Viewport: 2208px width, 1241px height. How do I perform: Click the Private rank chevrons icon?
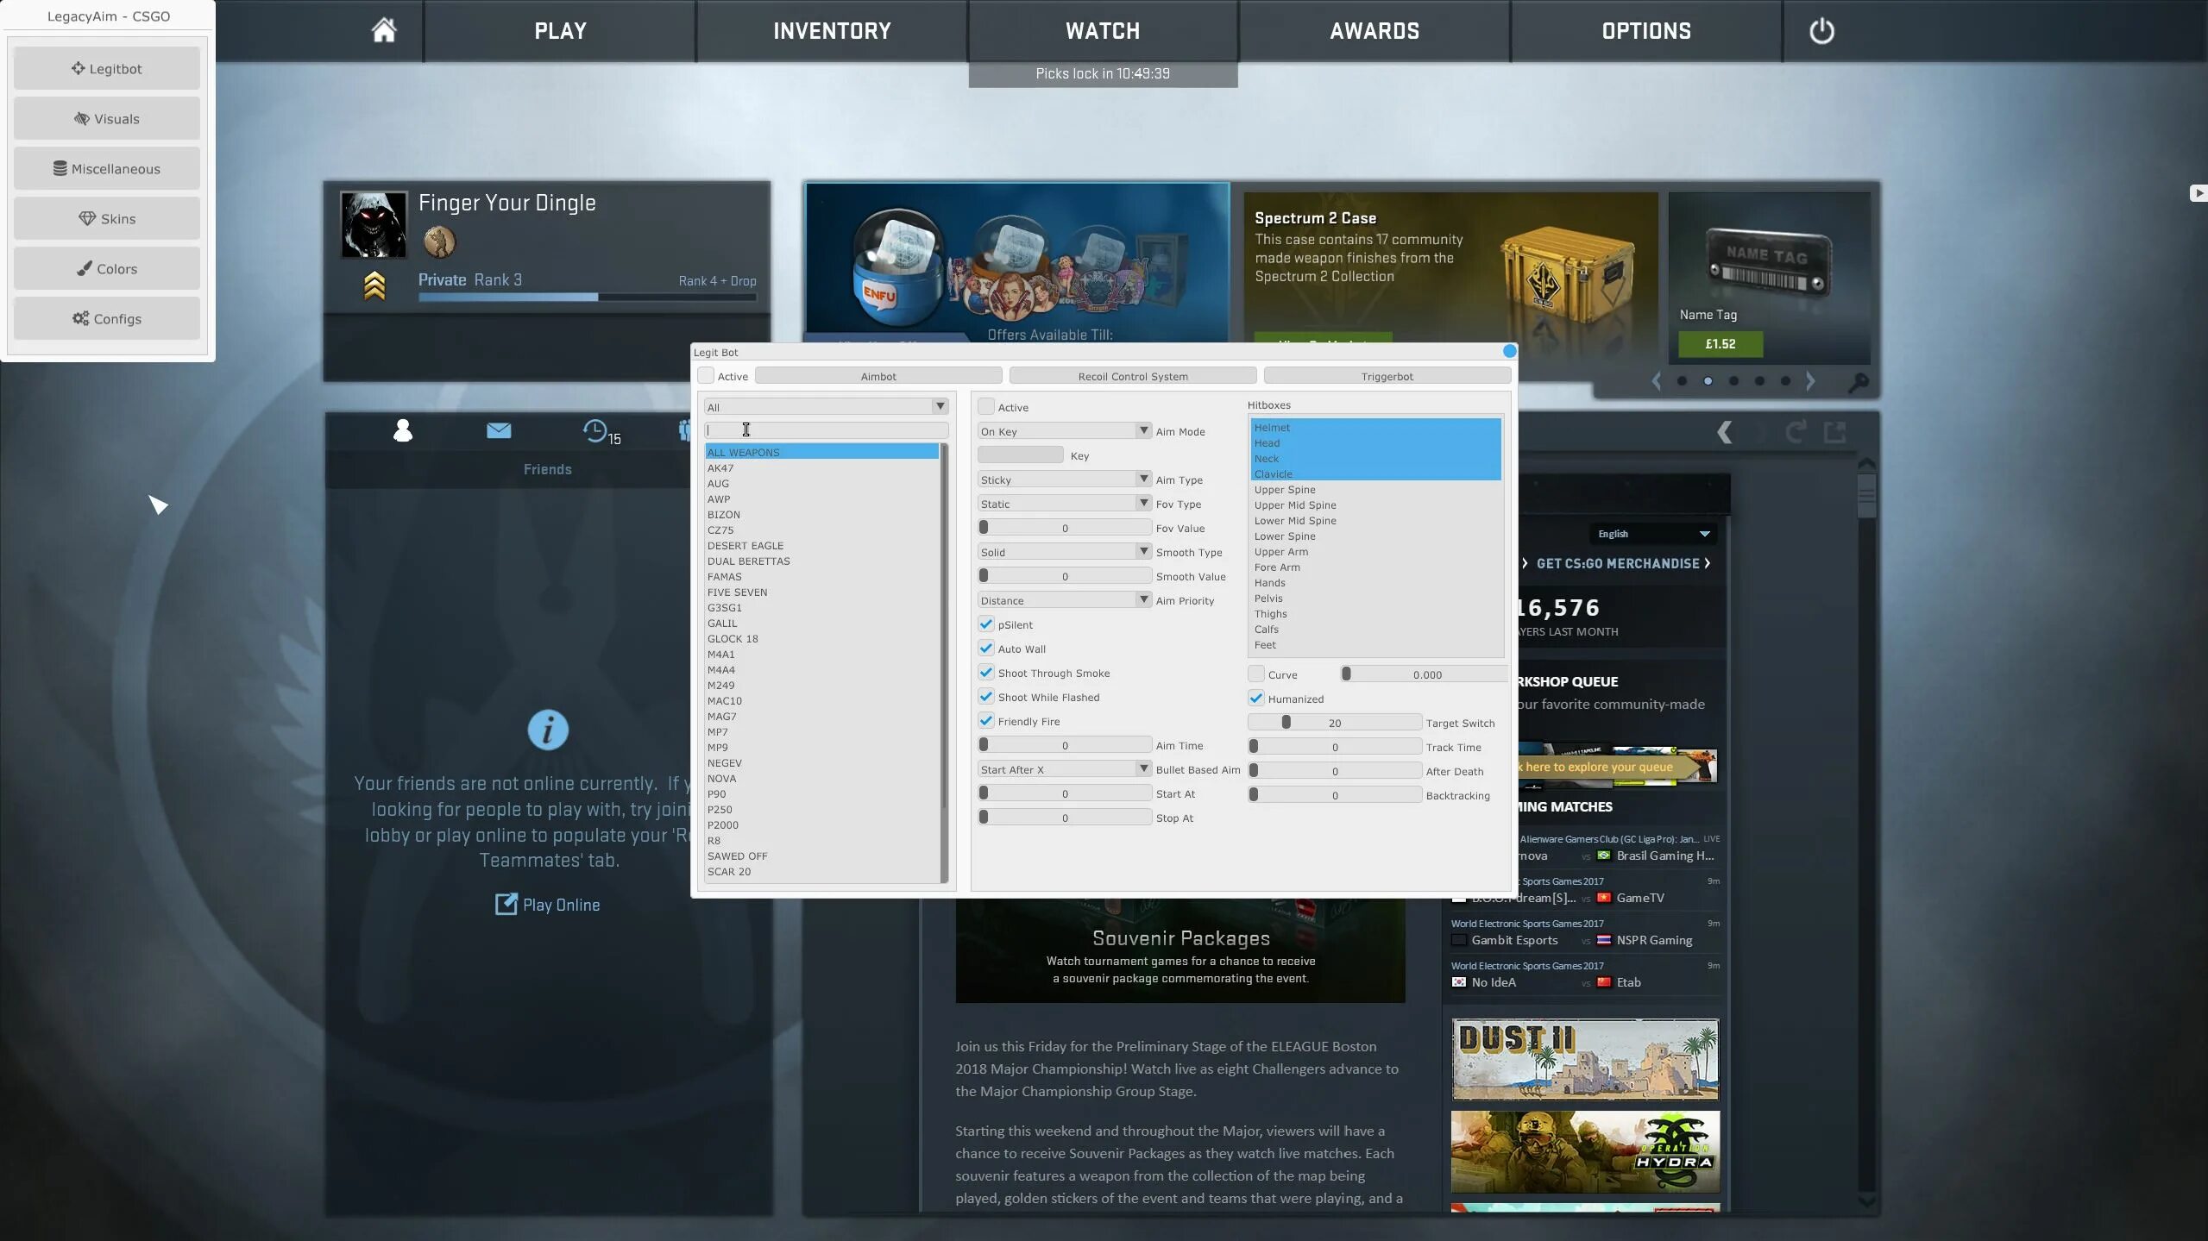[x=374, y=285]
